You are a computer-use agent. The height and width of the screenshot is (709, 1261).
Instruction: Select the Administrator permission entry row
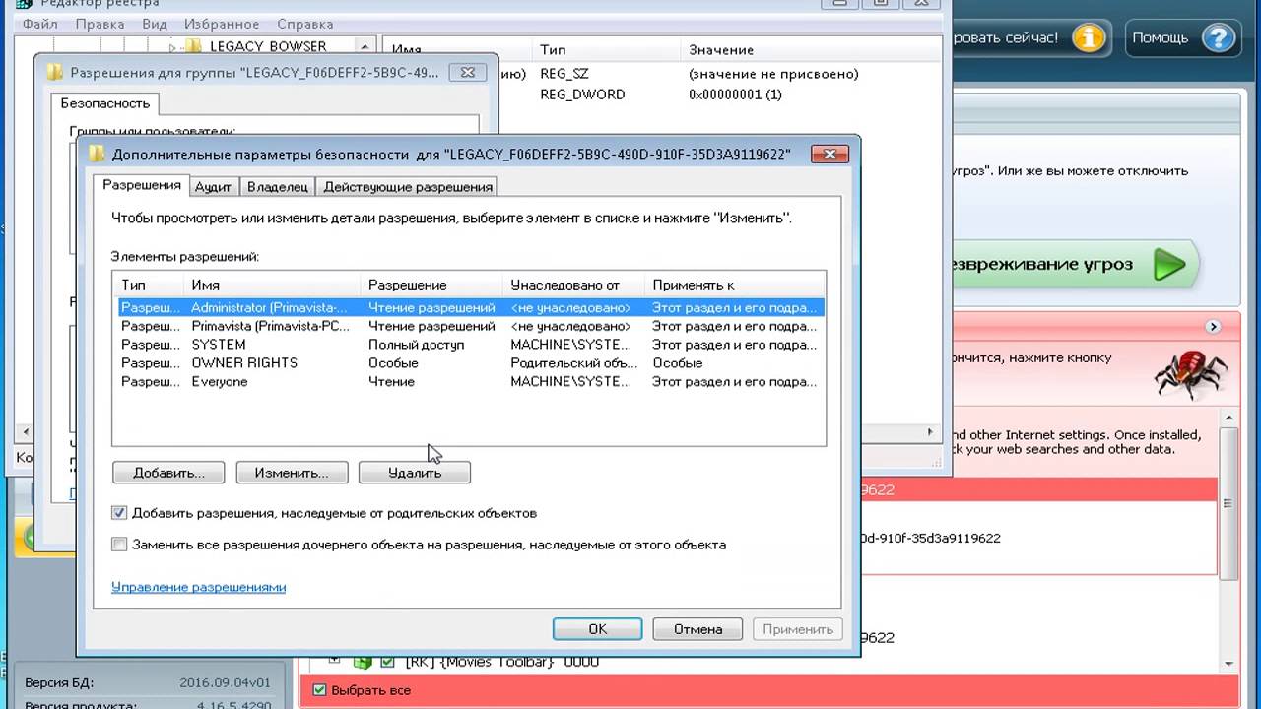coord(469,308)
